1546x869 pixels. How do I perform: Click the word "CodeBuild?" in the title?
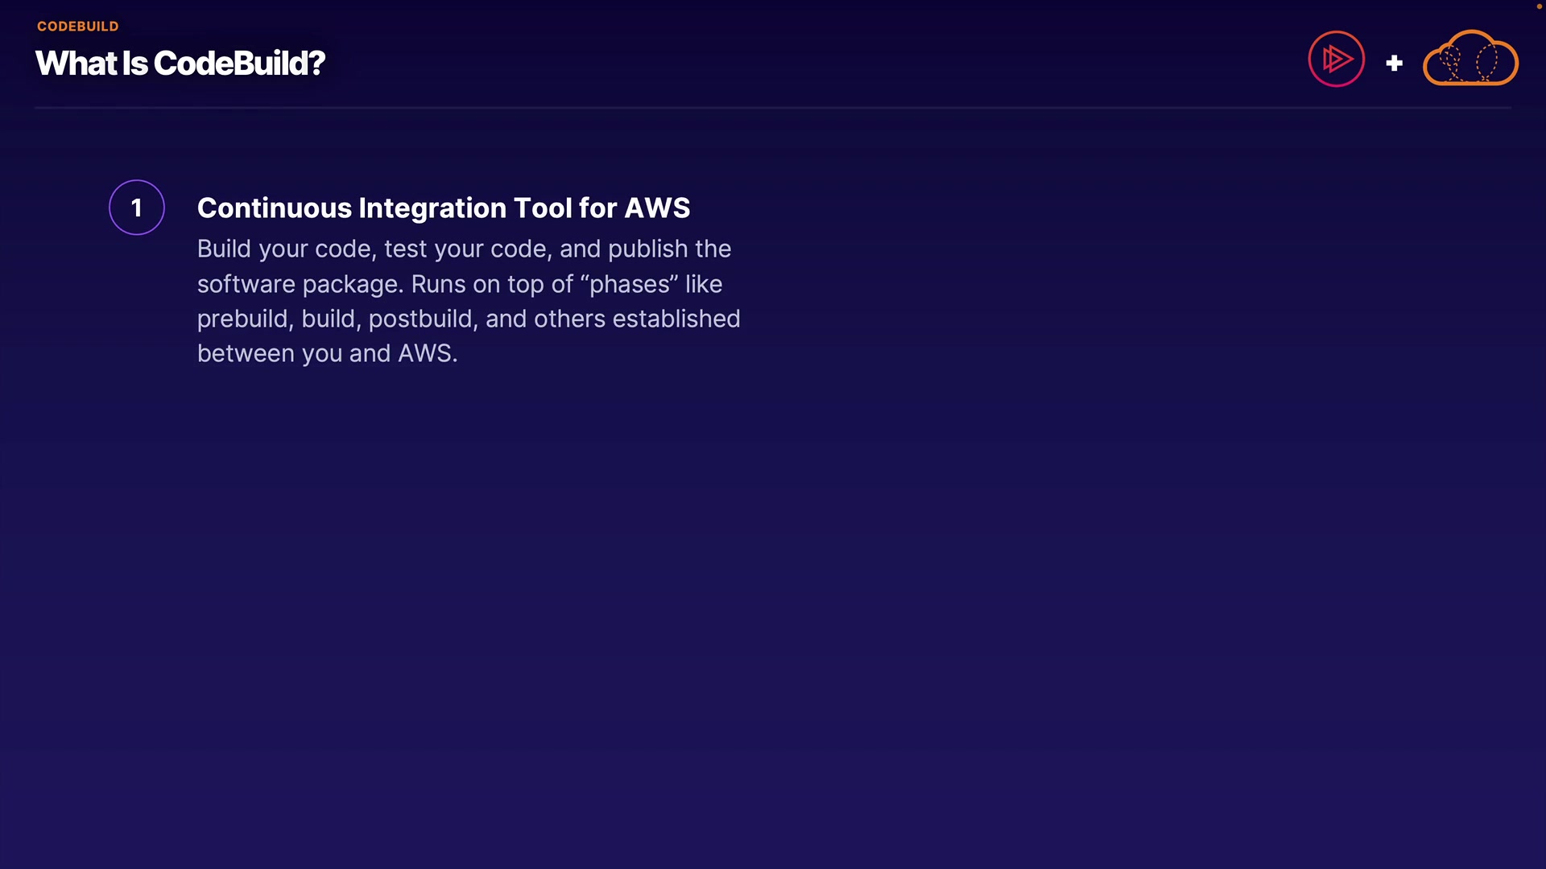point(239,64)
